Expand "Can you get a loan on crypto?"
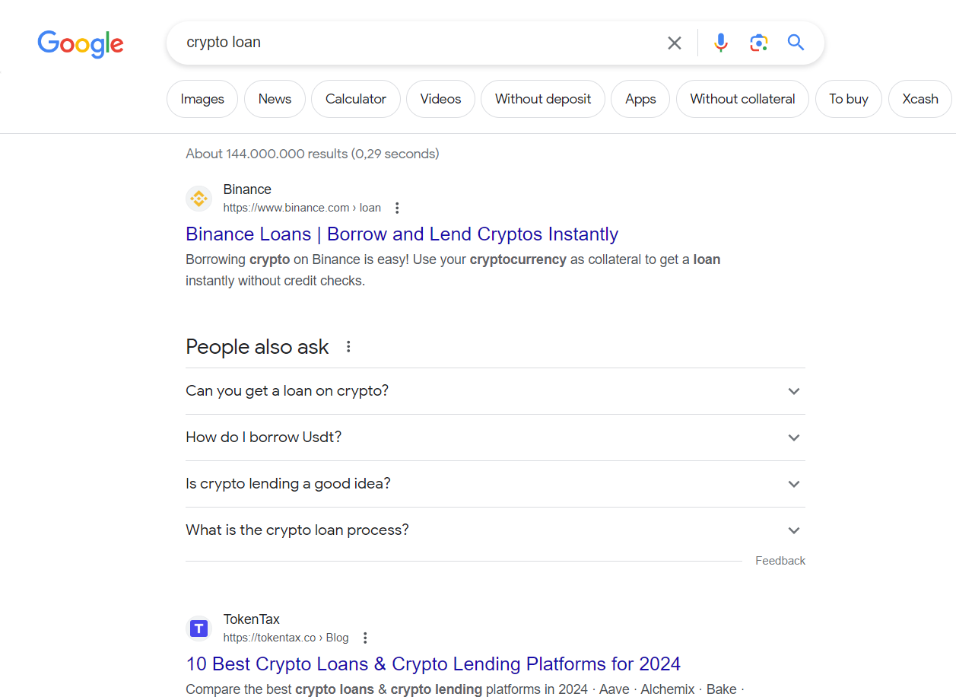956x697 pixels. tap(495, 391)
